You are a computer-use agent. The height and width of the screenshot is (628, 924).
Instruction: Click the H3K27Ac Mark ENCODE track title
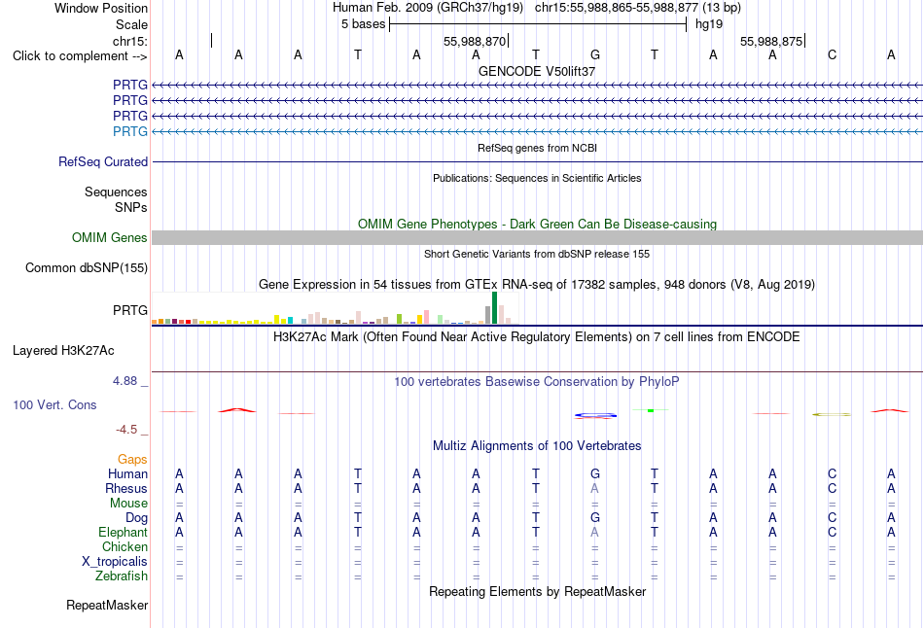(x=536, y=337)
